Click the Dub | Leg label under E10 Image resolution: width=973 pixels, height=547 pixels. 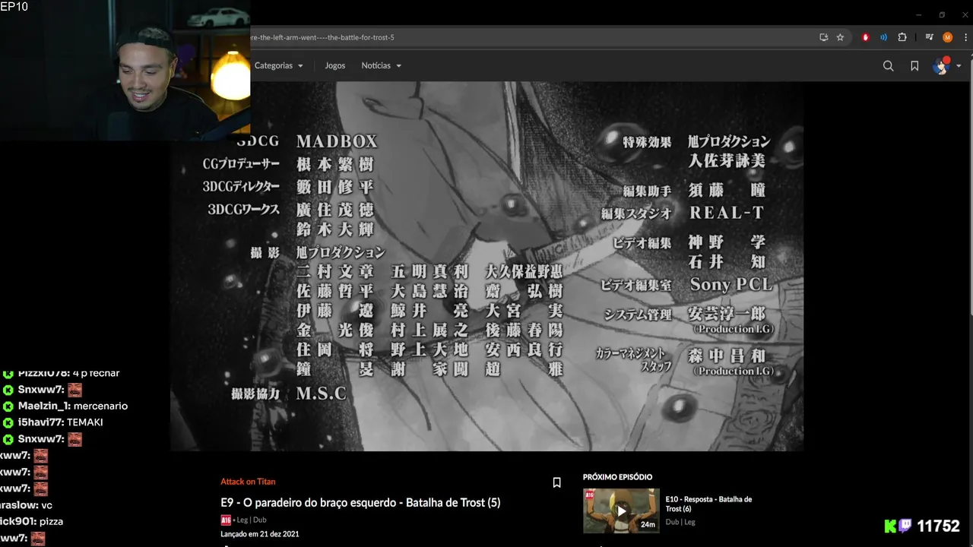pyautogui.click(x=680, y=522)
